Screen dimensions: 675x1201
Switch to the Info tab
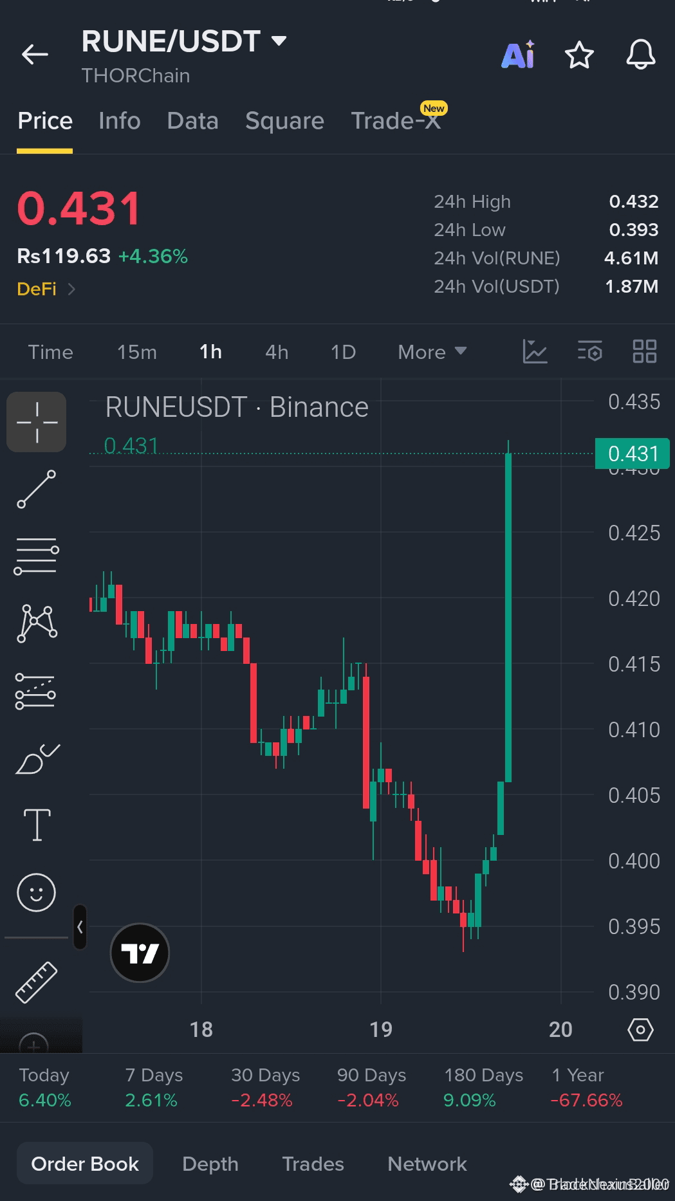click(x=120, y=121)
